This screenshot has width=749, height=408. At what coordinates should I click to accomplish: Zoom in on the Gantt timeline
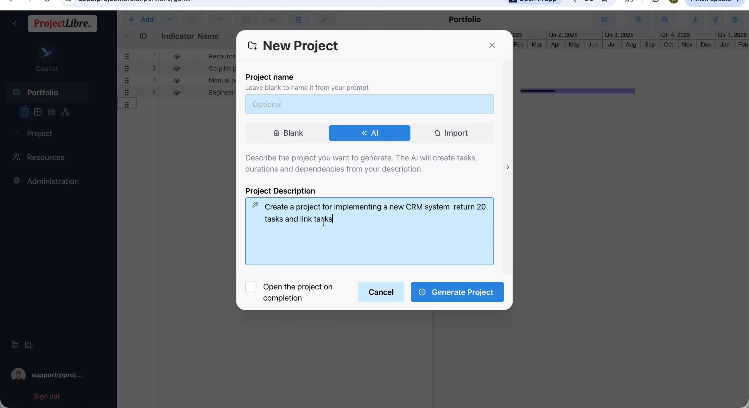pos(639,19)
